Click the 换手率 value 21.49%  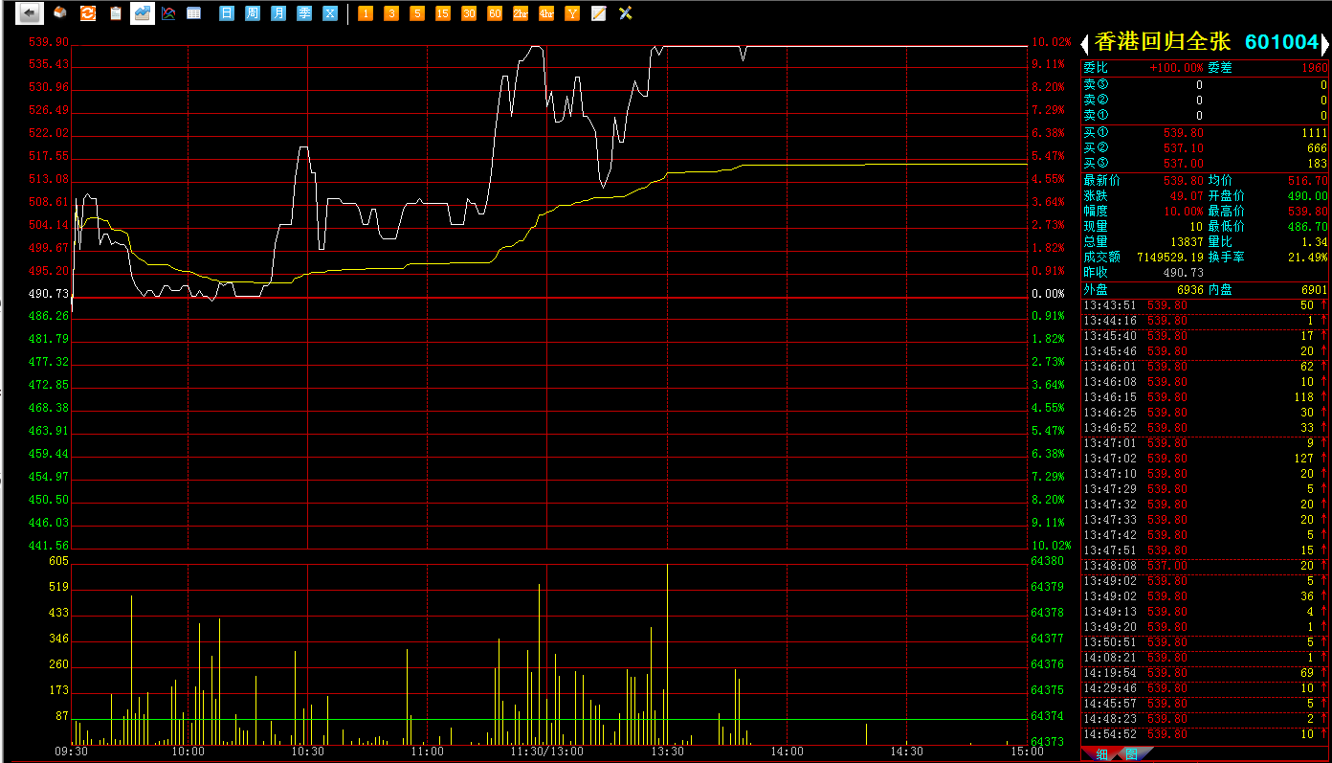click(1308, 258)
